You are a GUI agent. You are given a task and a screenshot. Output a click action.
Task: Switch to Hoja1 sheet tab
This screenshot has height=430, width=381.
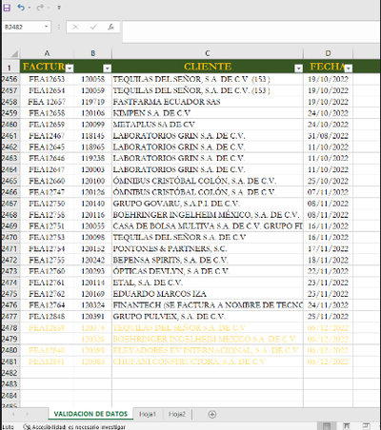148,414
